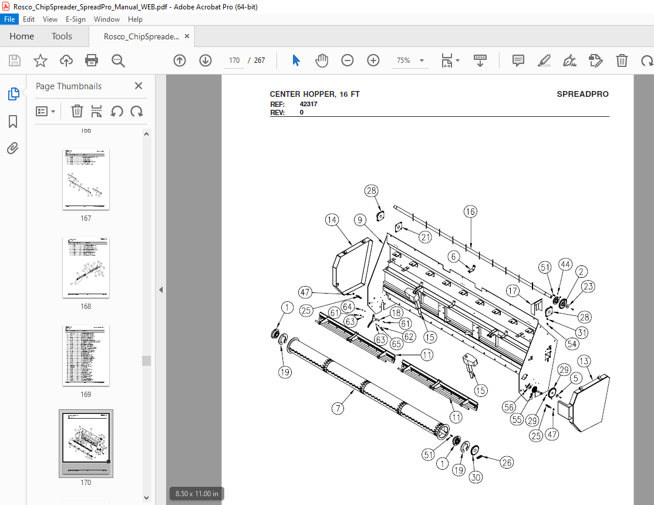Go to next page with down arrow
Screen dimensions: 654x505
205,60
